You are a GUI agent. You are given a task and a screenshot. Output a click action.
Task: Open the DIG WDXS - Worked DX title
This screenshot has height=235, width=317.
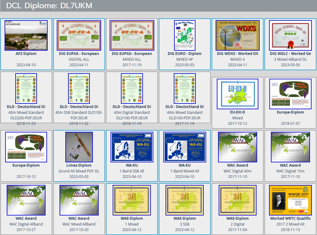click(238, 53)
